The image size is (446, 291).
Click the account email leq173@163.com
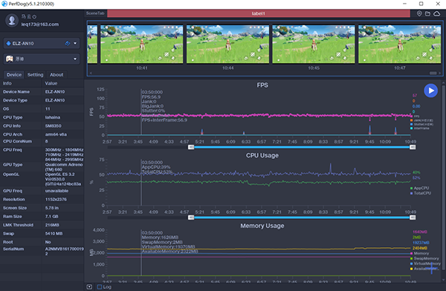click(40, 24)
